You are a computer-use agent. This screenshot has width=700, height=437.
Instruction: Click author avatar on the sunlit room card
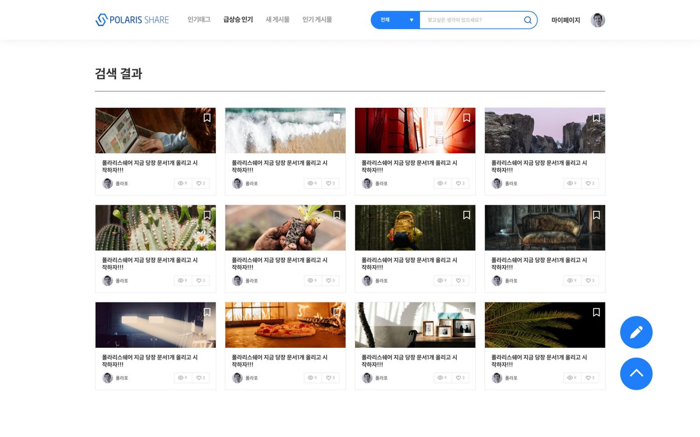point(107,378)
